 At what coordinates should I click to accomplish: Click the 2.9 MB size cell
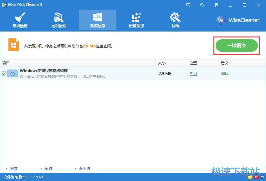(x=165, y=73)
